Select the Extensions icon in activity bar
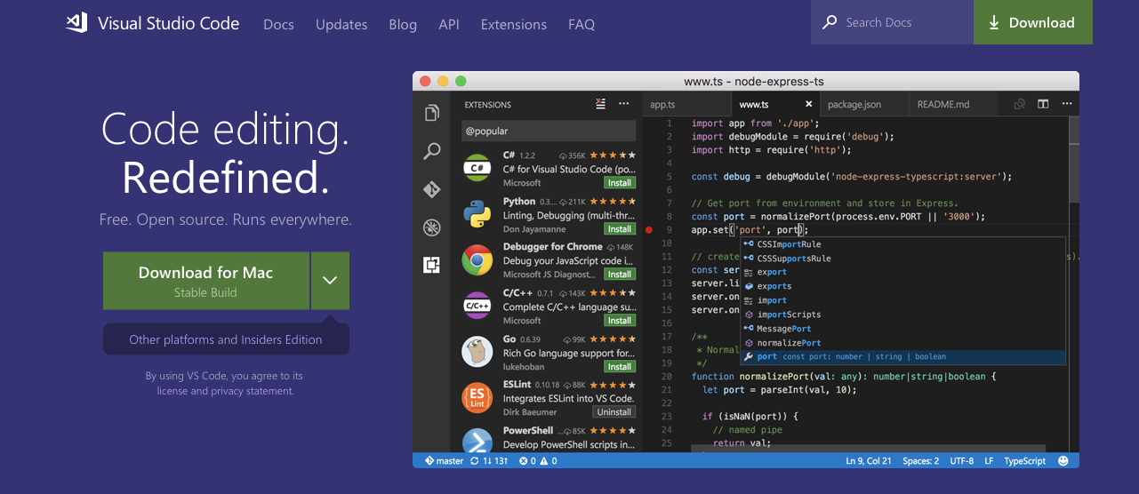 click(x=432, y=265)
